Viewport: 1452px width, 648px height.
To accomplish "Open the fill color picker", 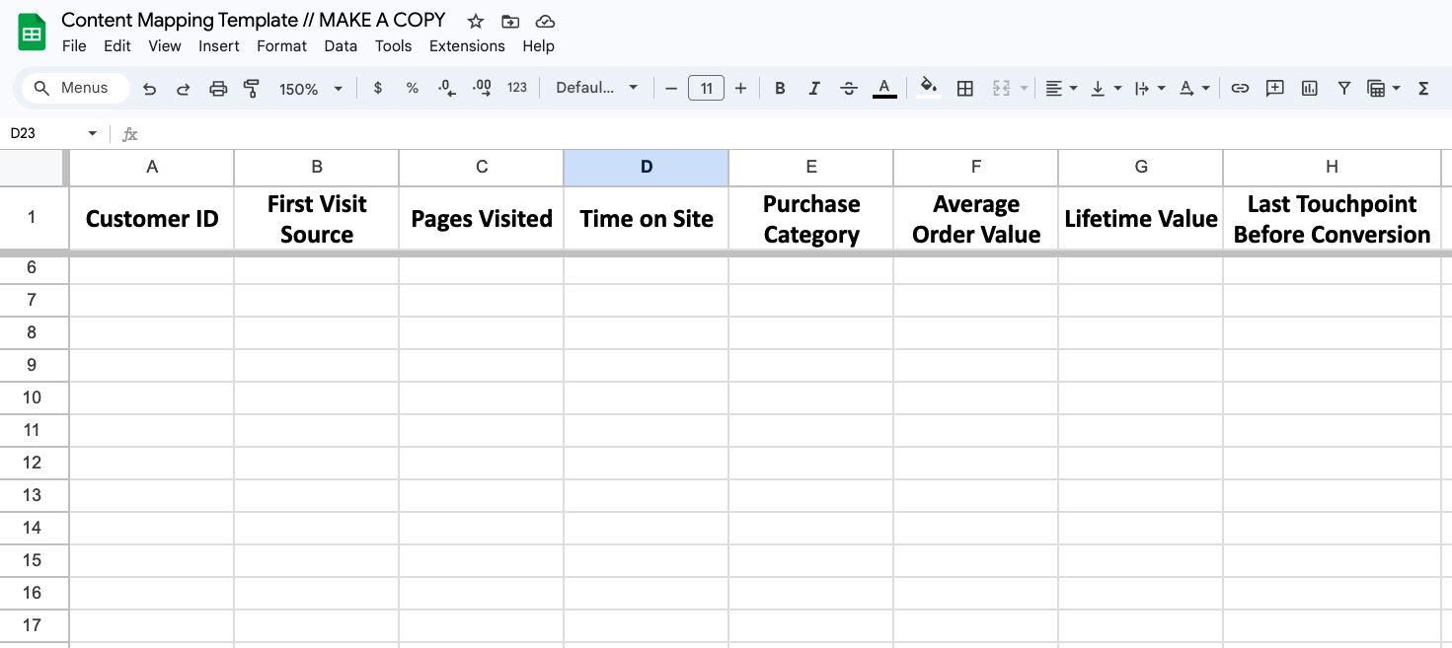I will 929,88.
